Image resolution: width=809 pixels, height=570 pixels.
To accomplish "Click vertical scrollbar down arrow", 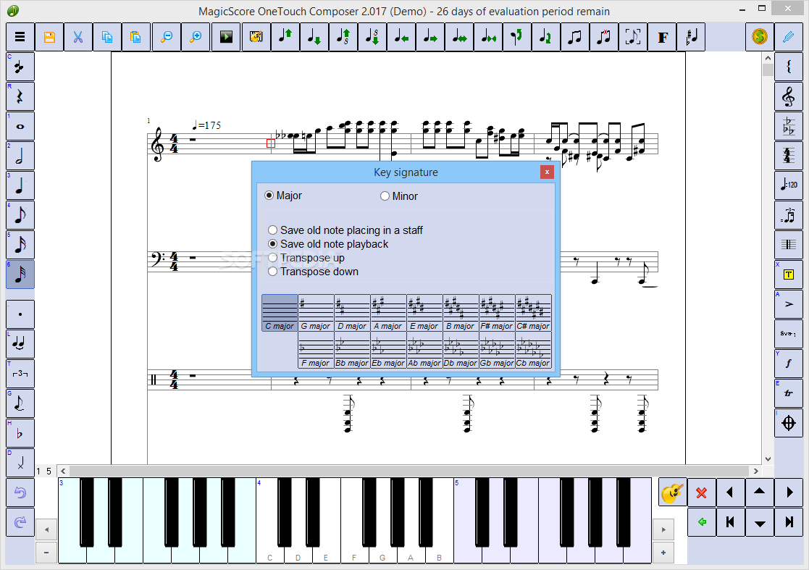I will (x=768, y=459).
